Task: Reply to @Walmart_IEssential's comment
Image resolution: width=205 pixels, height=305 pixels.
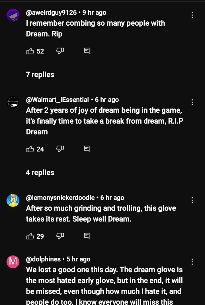Action: [x=87, y=149]
